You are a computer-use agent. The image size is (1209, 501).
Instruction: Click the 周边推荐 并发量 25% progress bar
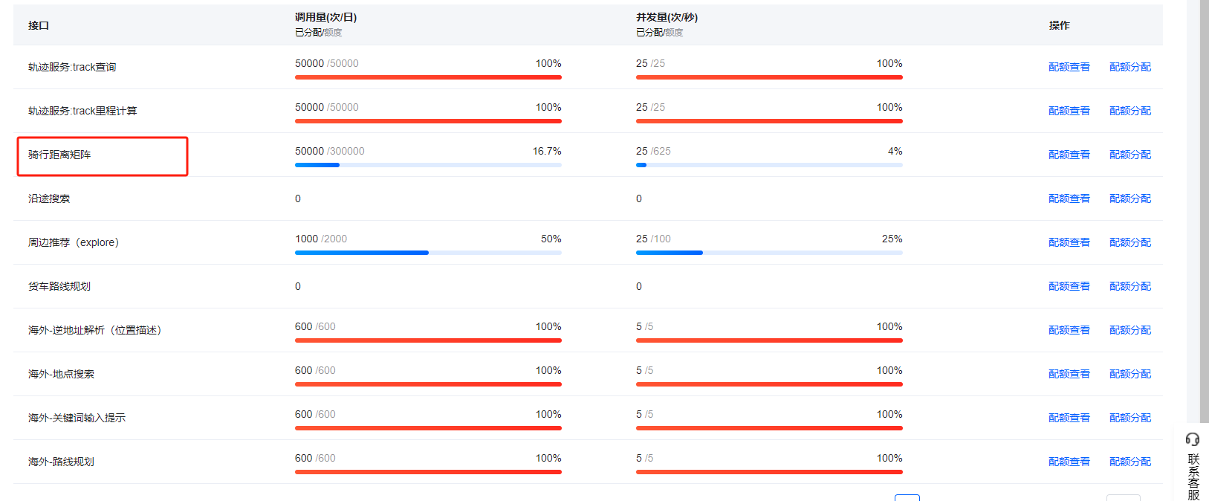[x=769, y=253]
